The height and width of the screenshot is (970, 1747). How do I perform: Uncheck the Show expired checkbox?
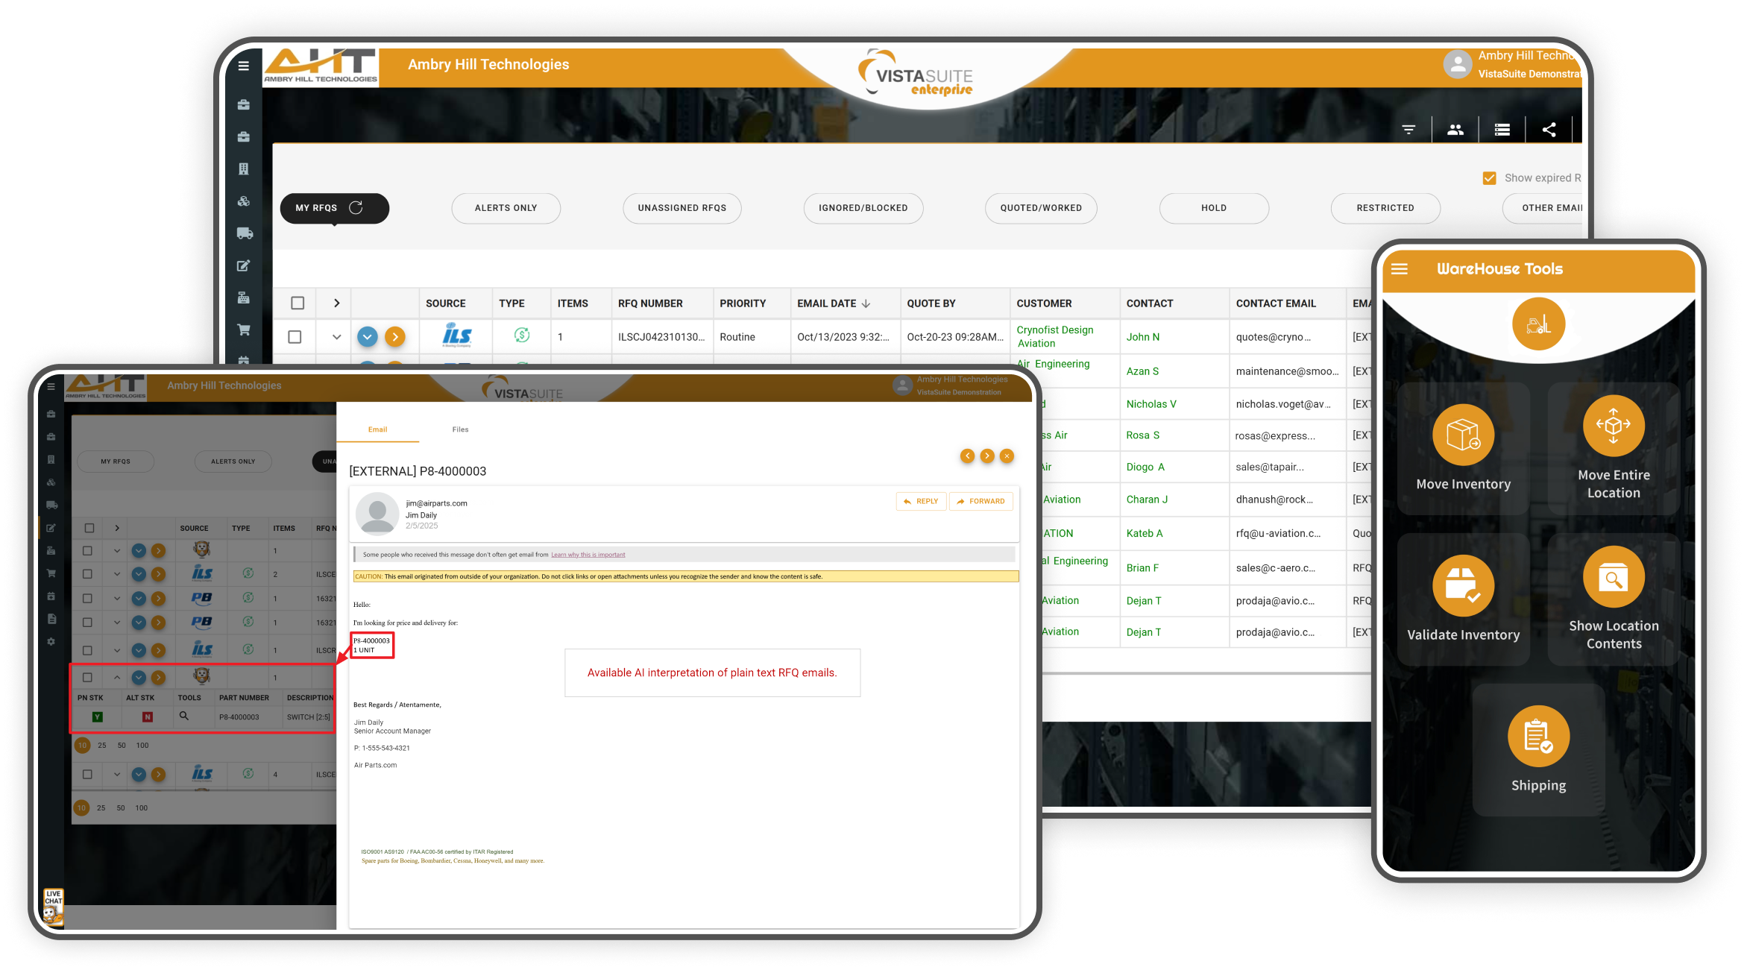pyautogui.click(x=1489, y=177)
